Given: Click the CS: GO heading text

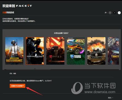Looking at the screenshot, I should tap(13, 73).
